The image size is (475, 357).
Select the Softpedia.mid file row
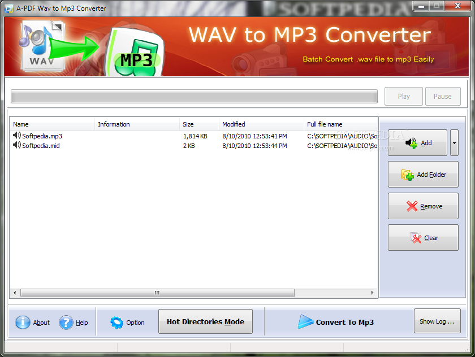[194, 146]
